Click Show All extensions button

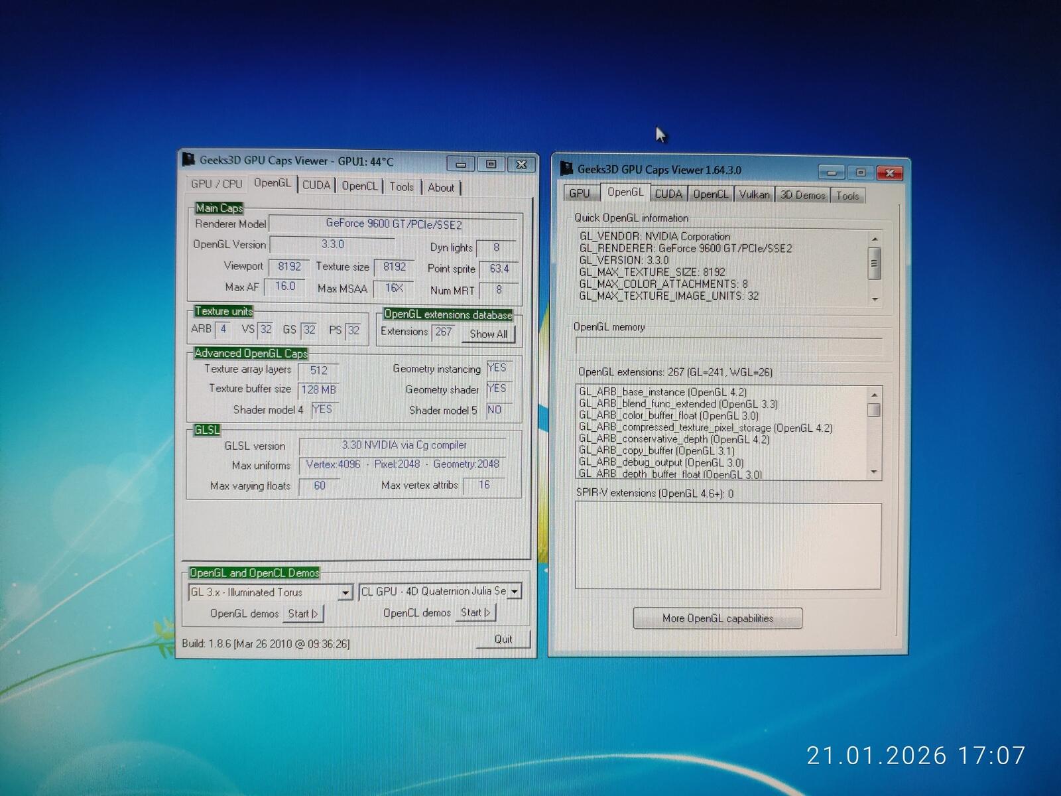pyautogui.click(x=488, y=334)
